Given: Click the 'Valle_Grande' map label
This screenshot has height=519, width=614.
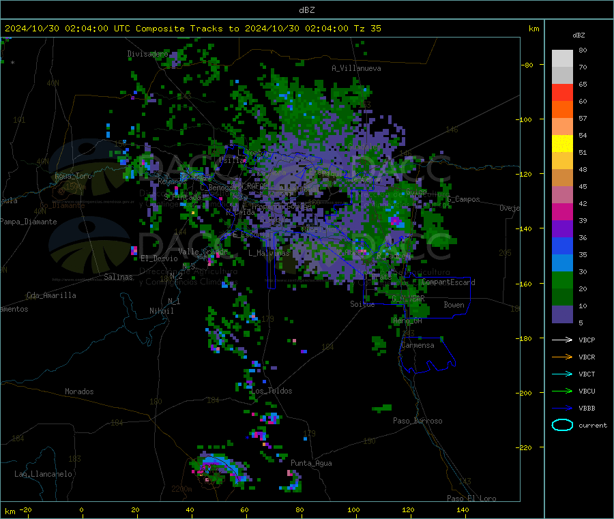Looking at the screenshot, I should [x=203, y=252].
